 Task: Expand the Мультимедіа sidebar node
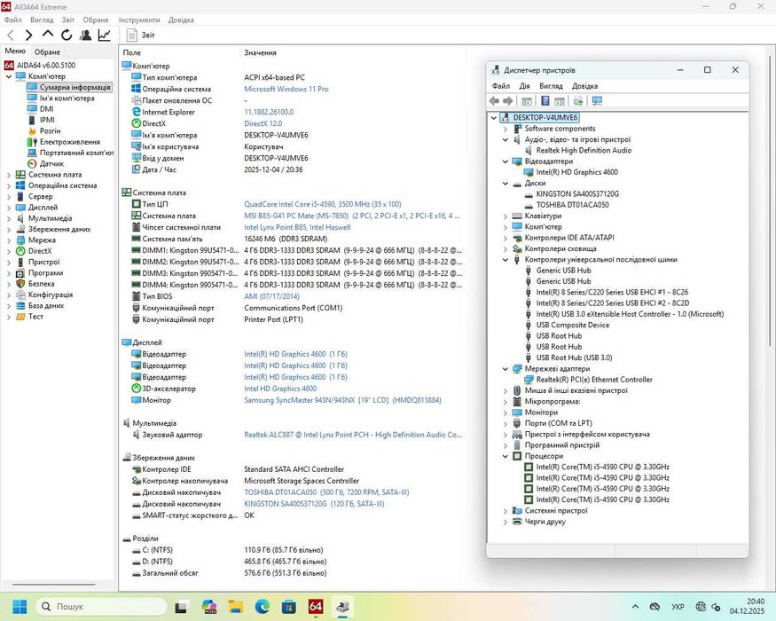point(8,218)
